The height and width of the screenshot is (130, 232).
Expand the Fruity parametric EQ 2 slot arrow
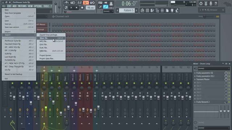[x=195, y=76]
